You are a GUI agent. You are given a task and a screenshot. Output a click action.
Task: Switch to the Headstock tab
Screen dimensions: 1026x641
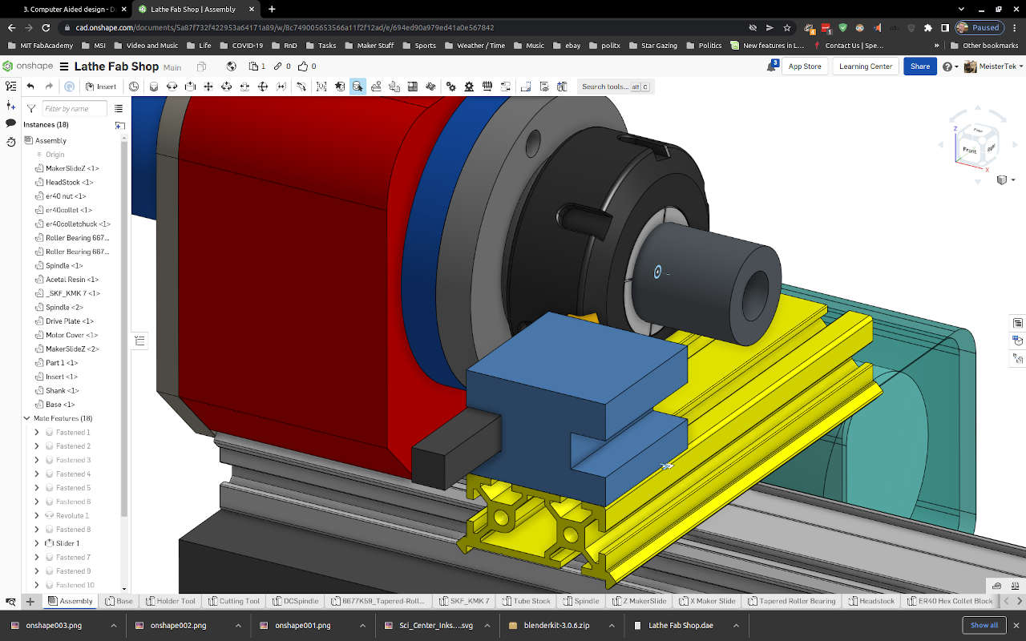pos(872,601)
